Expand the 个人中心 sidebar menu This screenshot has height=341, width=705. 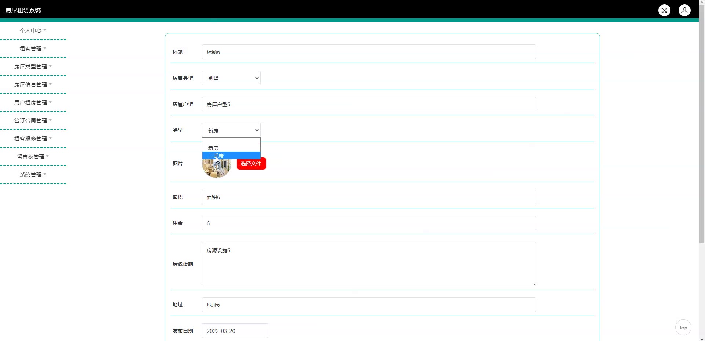(33, 30)
